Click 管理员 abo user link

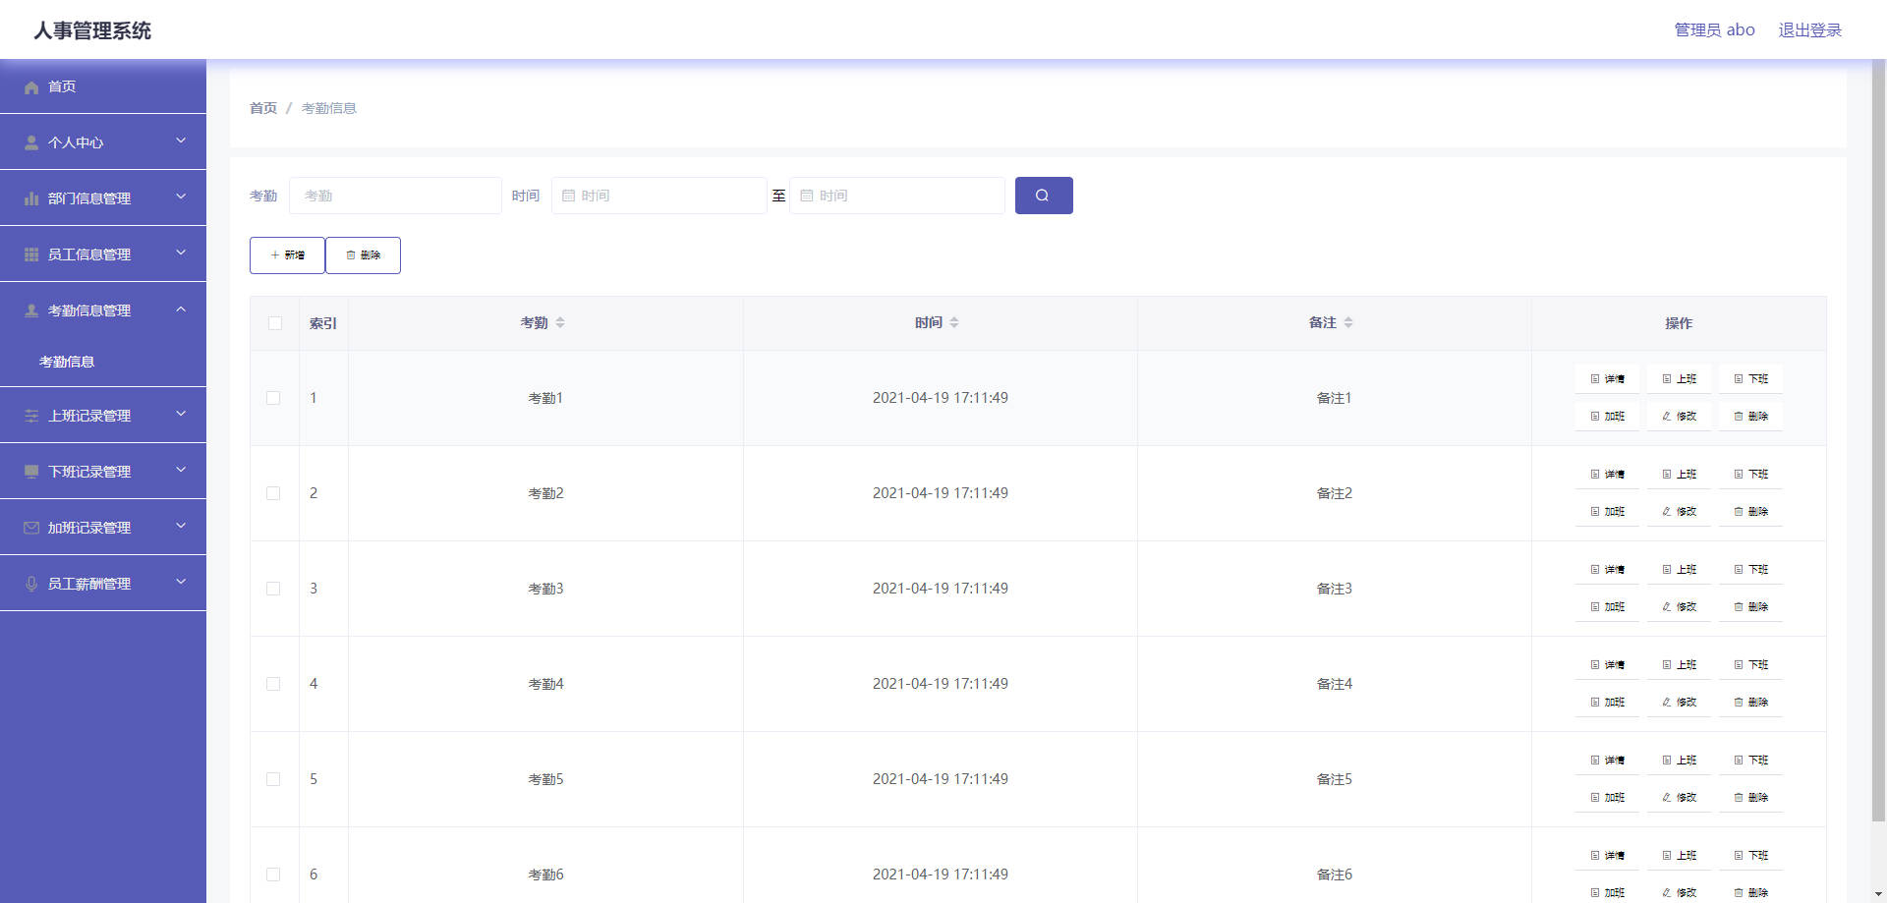1714,30
